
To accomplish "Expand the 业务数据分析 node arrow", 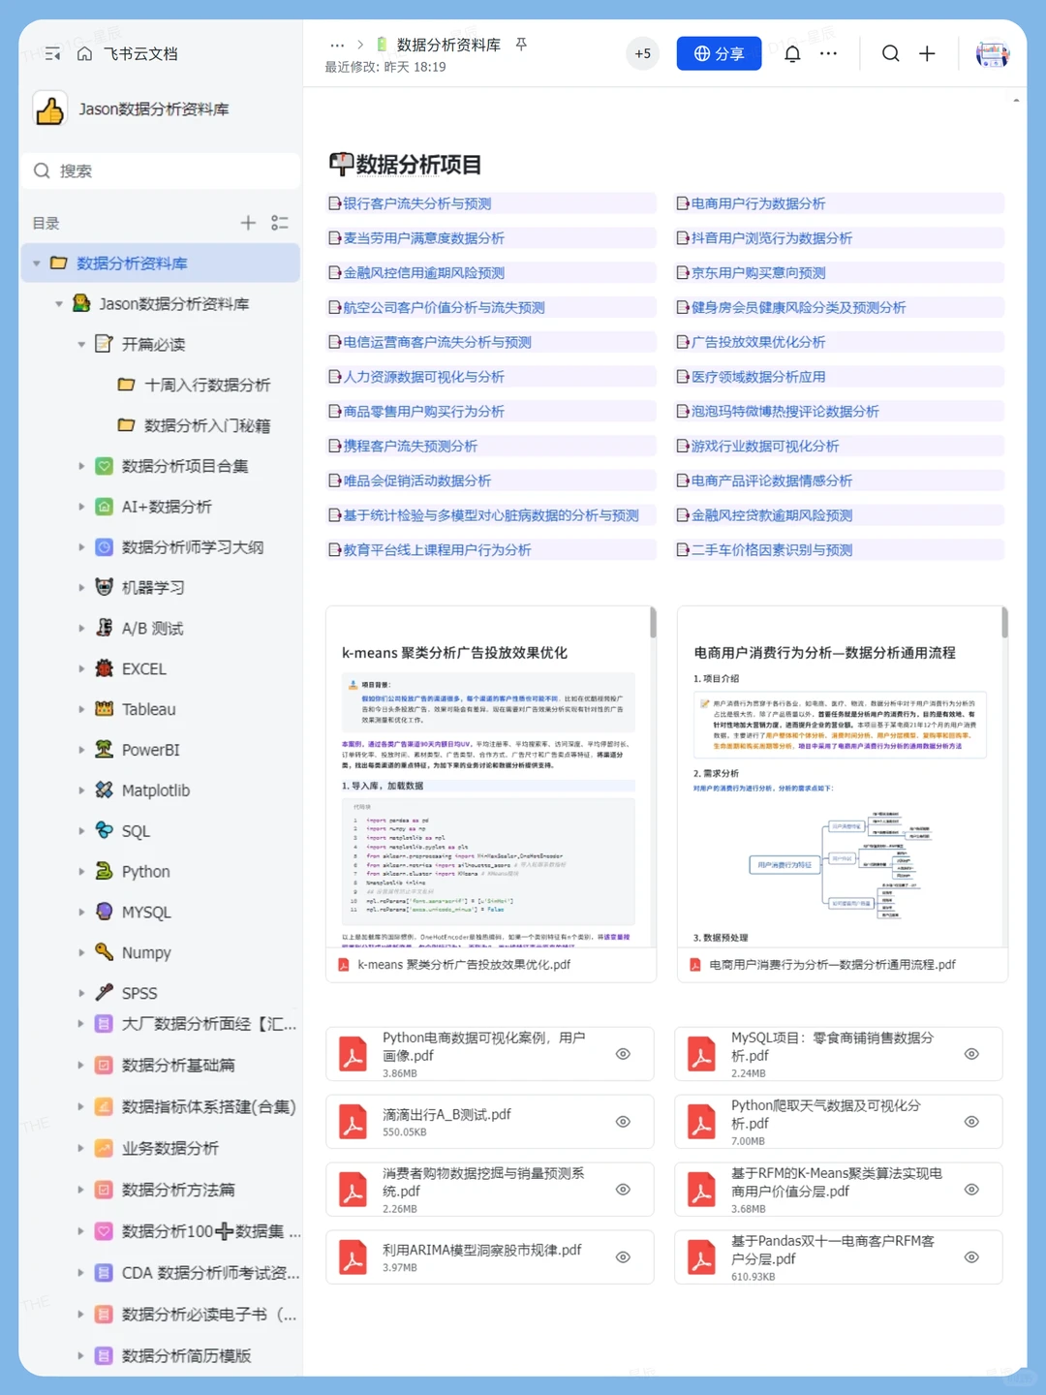I will click(x=81, y=1148).
